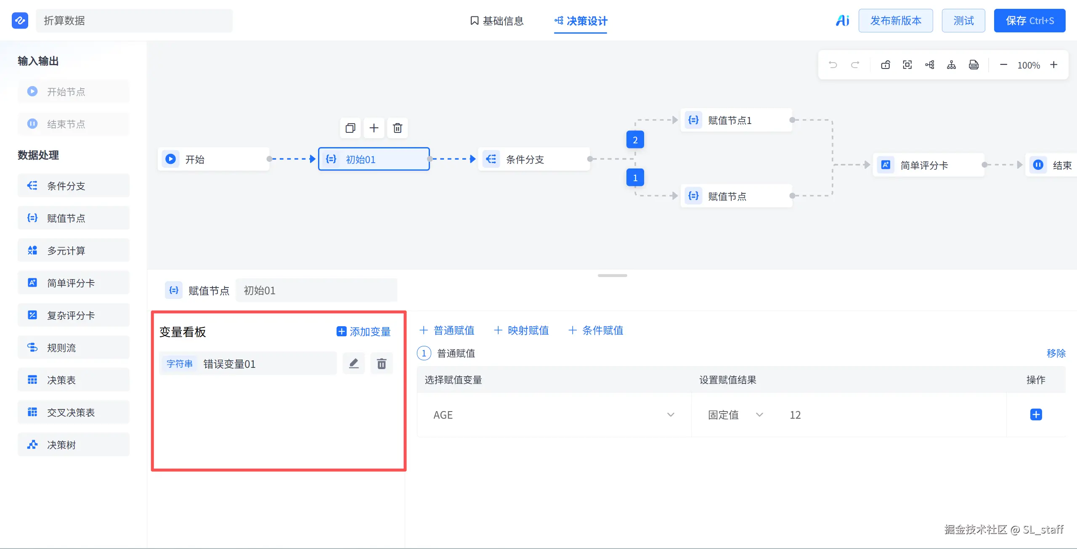
Task: Click the redo arrow in canvas toolbar
Action: pos(855,65)
